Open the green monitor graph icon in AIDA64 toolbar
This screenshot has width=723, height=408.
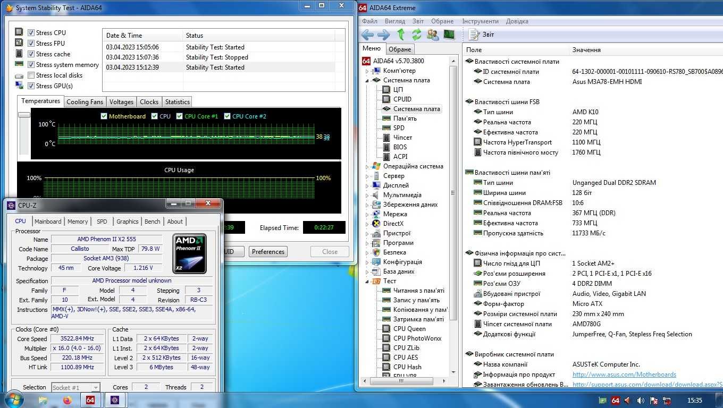click(x=449, y=35)
